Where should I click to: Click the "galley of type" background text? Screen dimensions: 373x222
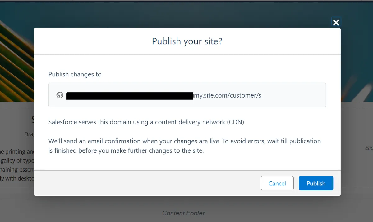point(17,161)
